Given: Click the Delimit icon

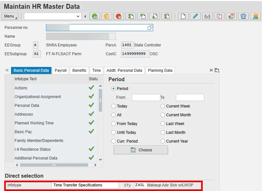Looking at the screenshot, I should (x=232, y=17).
